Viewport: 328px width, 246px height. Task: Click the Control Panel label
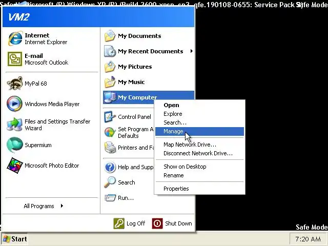tap(134, 117)
